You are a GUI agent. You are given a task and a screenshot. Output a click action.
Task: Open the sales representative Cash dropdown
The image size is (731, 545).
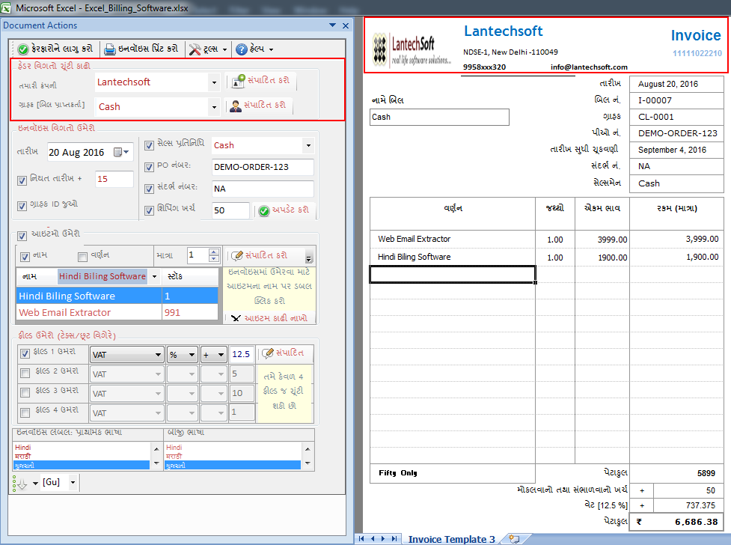[308, 145]
